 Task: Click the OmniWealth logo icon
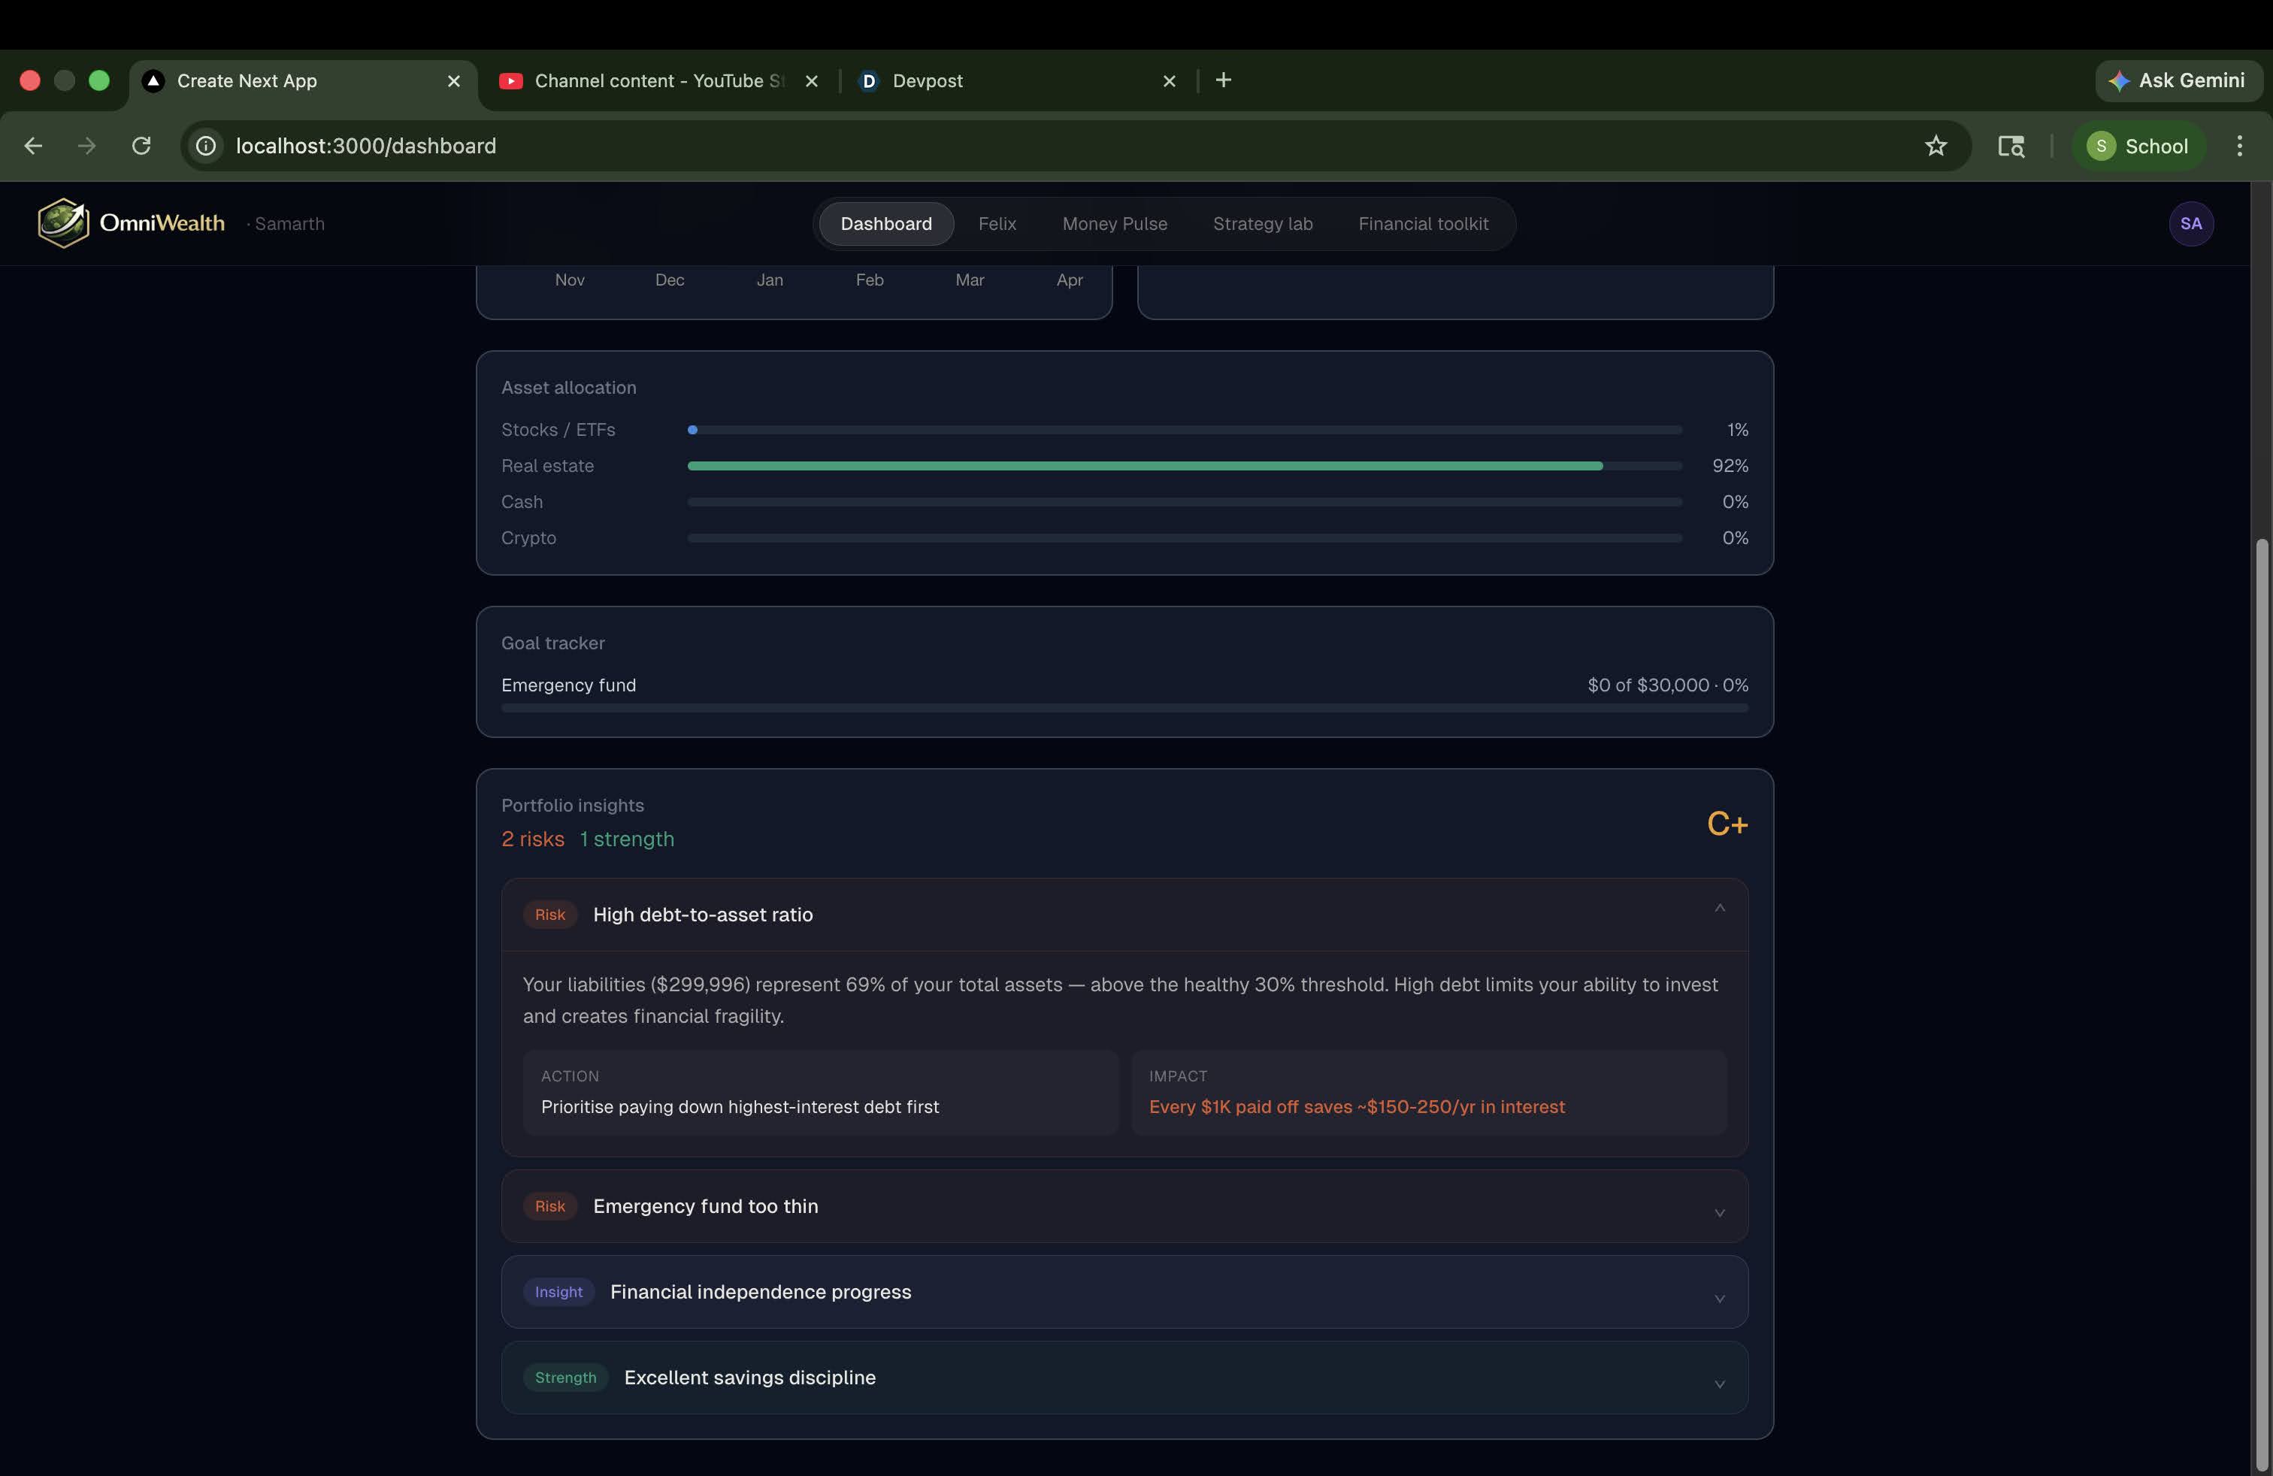(x=63, y=222)
